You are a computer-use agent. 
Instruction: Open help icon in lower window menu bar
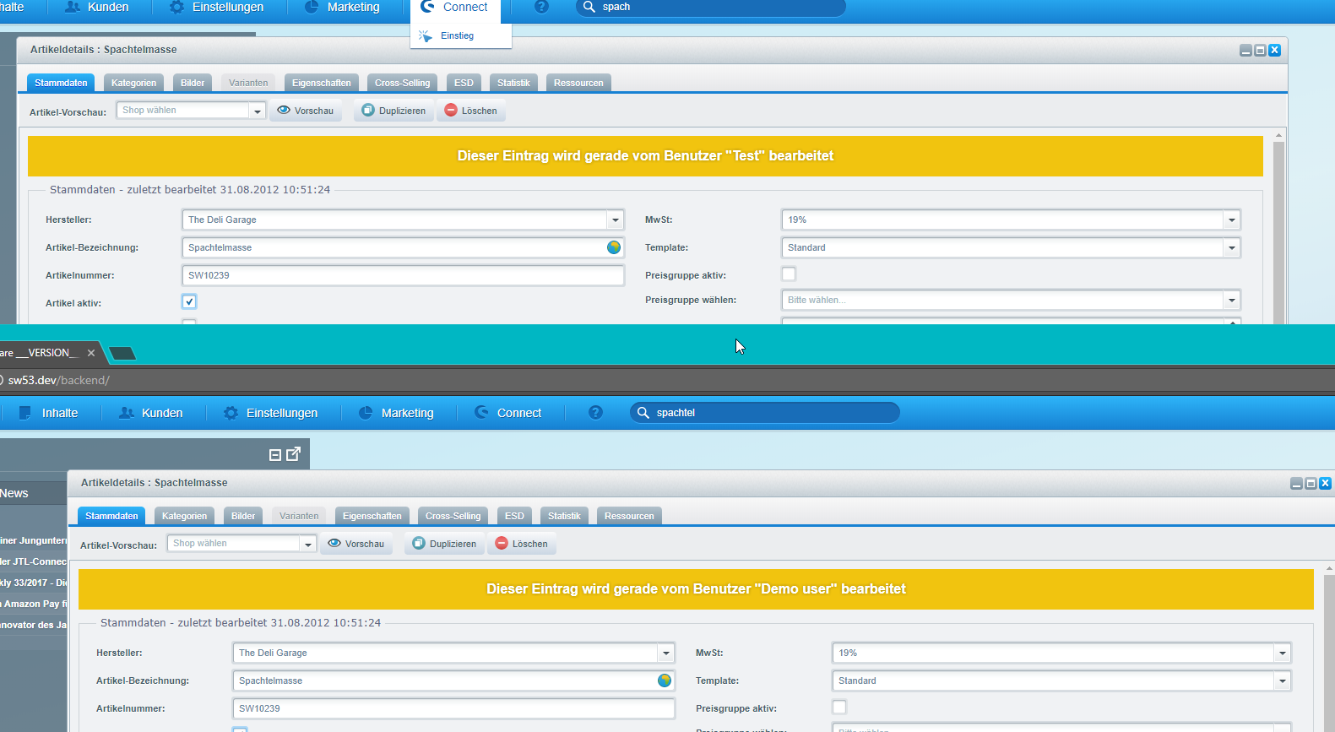coord(595,413)
